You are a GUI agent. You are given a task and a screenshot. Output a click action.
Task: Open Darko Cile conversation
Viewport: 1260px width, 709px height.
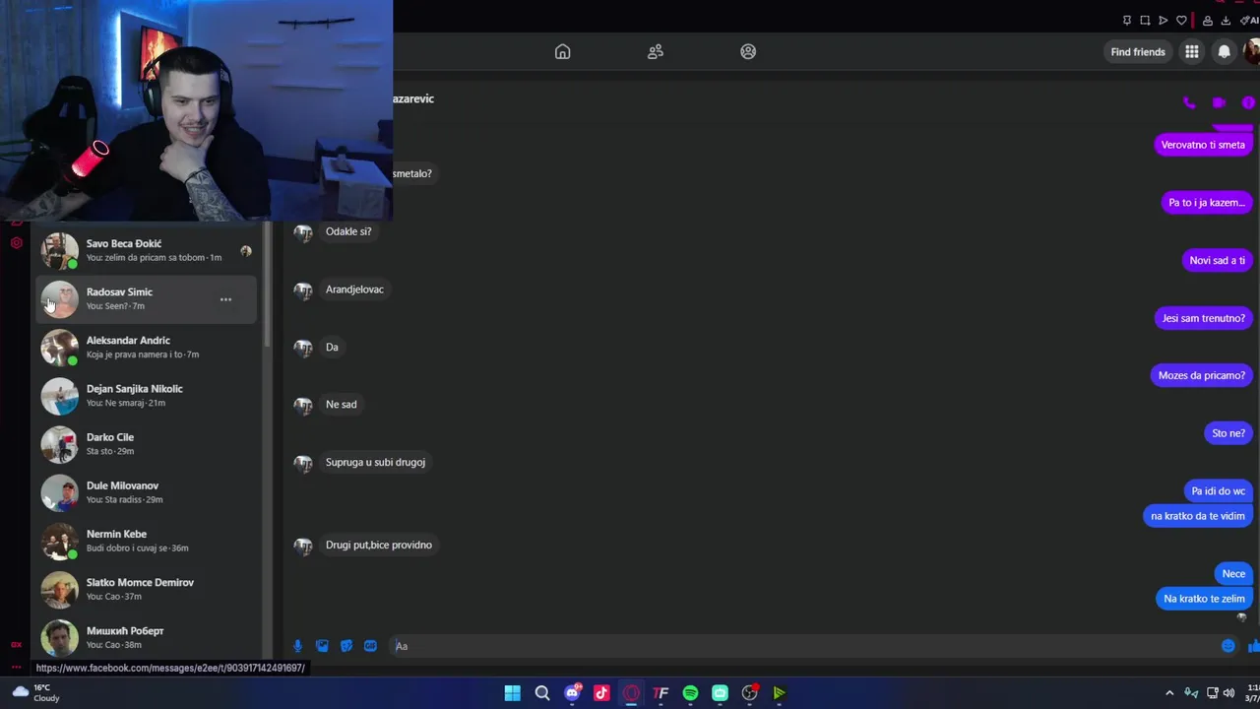tap(147, 443)
